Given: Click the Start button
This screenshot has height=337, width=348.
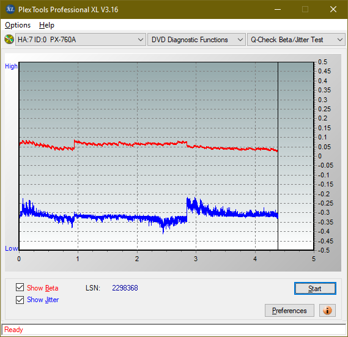Looking at the screenshot, I should [315, 289].
